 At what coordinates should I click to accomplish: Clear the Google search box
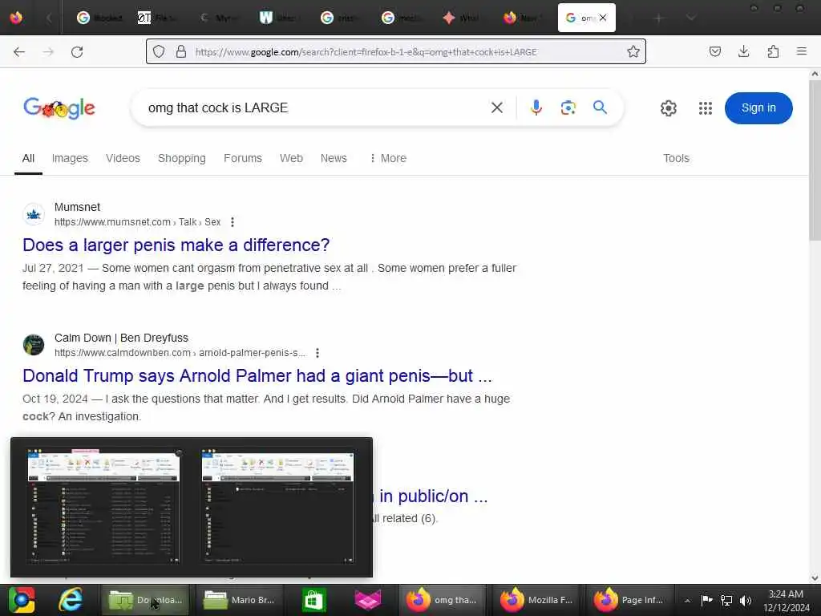497,107
